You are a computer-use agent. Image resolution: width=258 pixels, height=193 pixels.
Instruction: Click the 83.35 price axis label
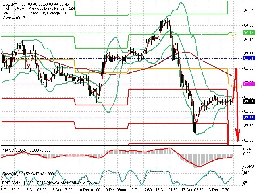(x=248, y=111)
